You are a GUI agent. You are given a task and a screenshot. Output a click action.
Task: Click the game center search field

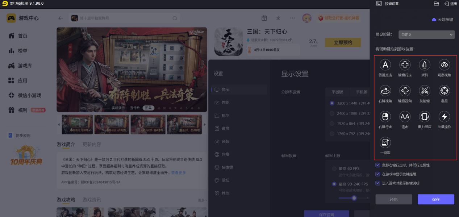pos(125,18)
